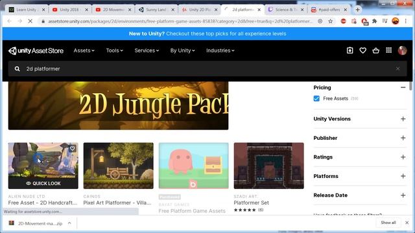Click the Unity Asset Store logo
The height and width of the screenshot is (233, 415).
click(36, 50)
